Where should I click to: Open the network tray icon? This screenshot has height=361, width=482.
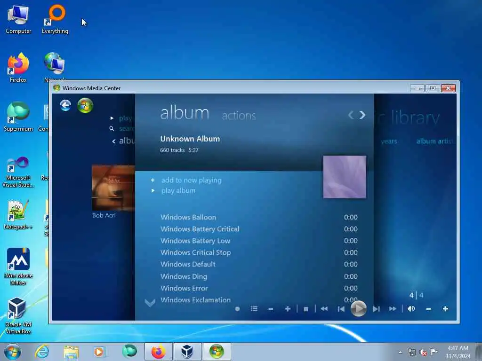(x=411, y=352)
